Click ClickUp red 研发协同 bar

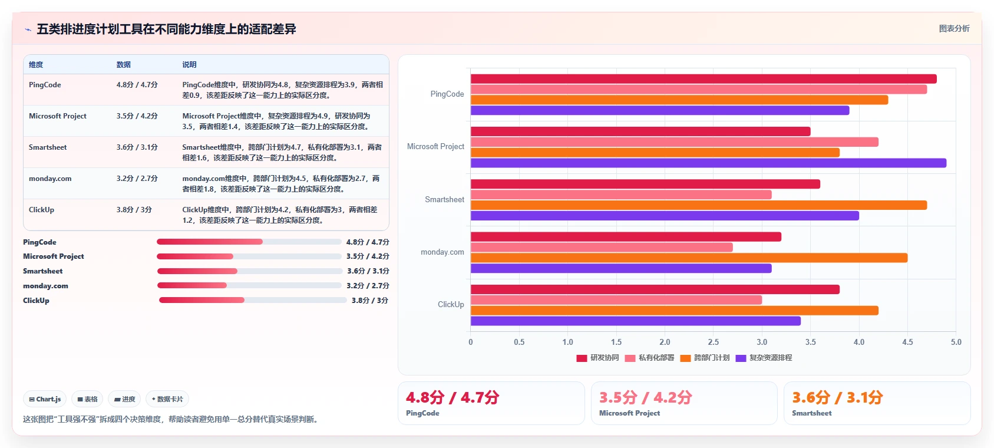pyautogui.click(x=655, y=289)
